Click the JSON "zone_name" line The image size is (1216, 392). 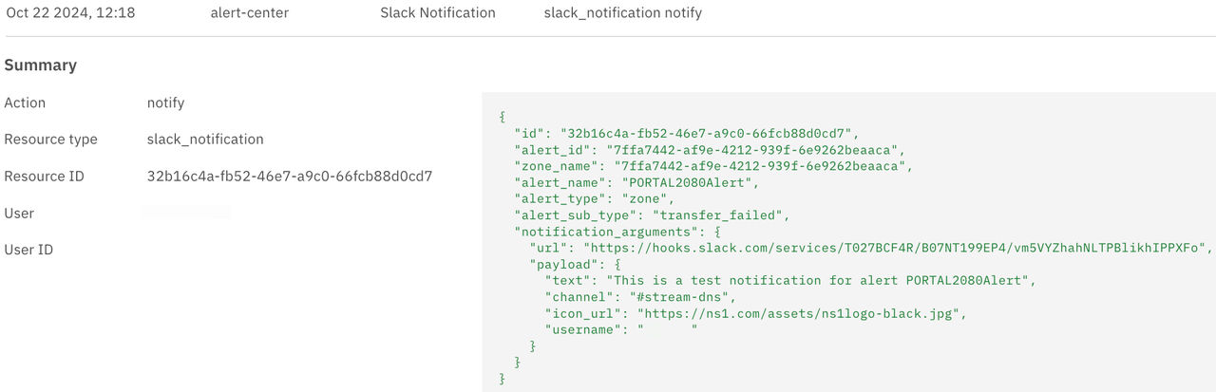click(x=712, y=166)
